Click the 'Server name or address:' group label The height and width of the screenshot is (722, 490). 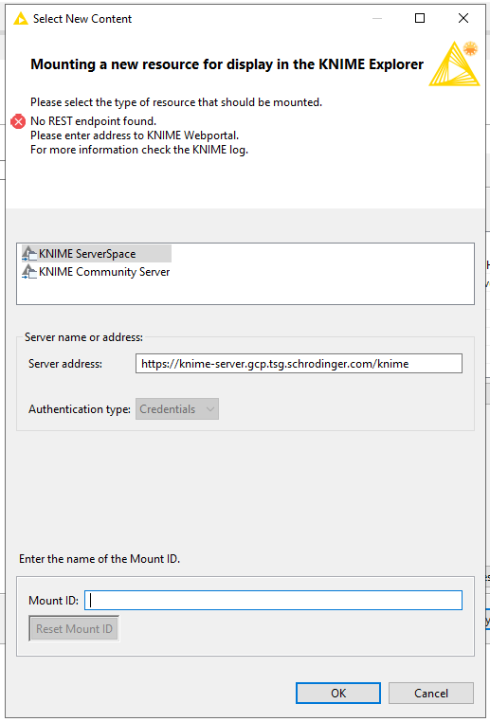83,337
